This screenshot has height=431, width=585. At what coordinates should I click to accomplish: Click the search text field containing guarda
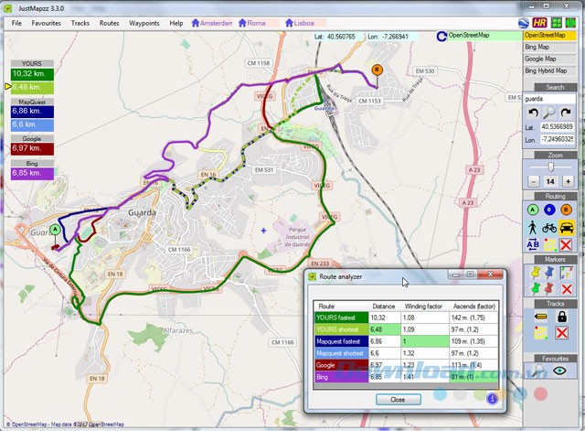tap(548, 98)
